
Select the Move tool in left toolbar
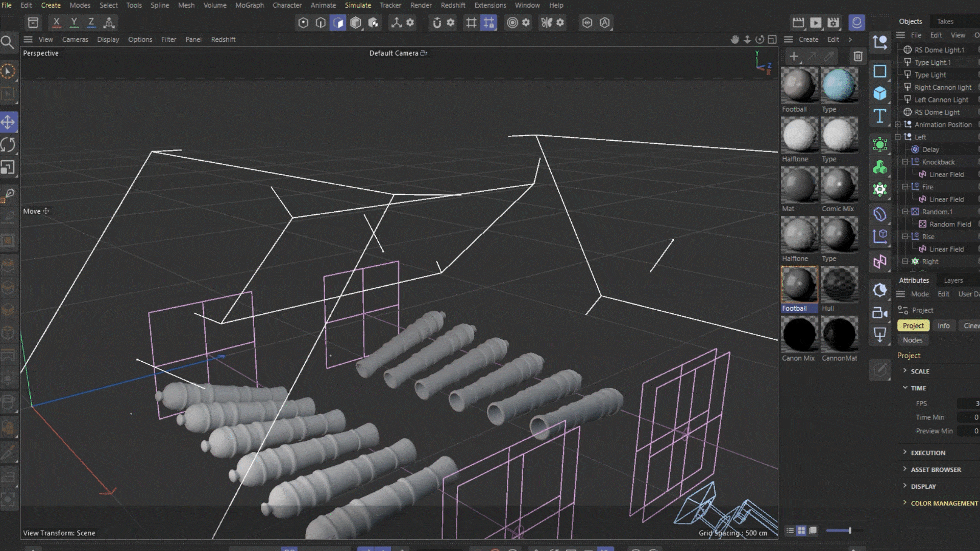click(x=8, y=122)
